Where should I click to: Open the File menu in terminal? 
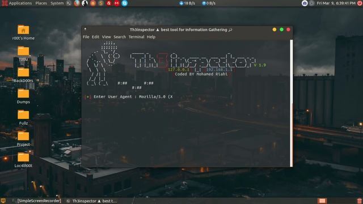[86, 37]
